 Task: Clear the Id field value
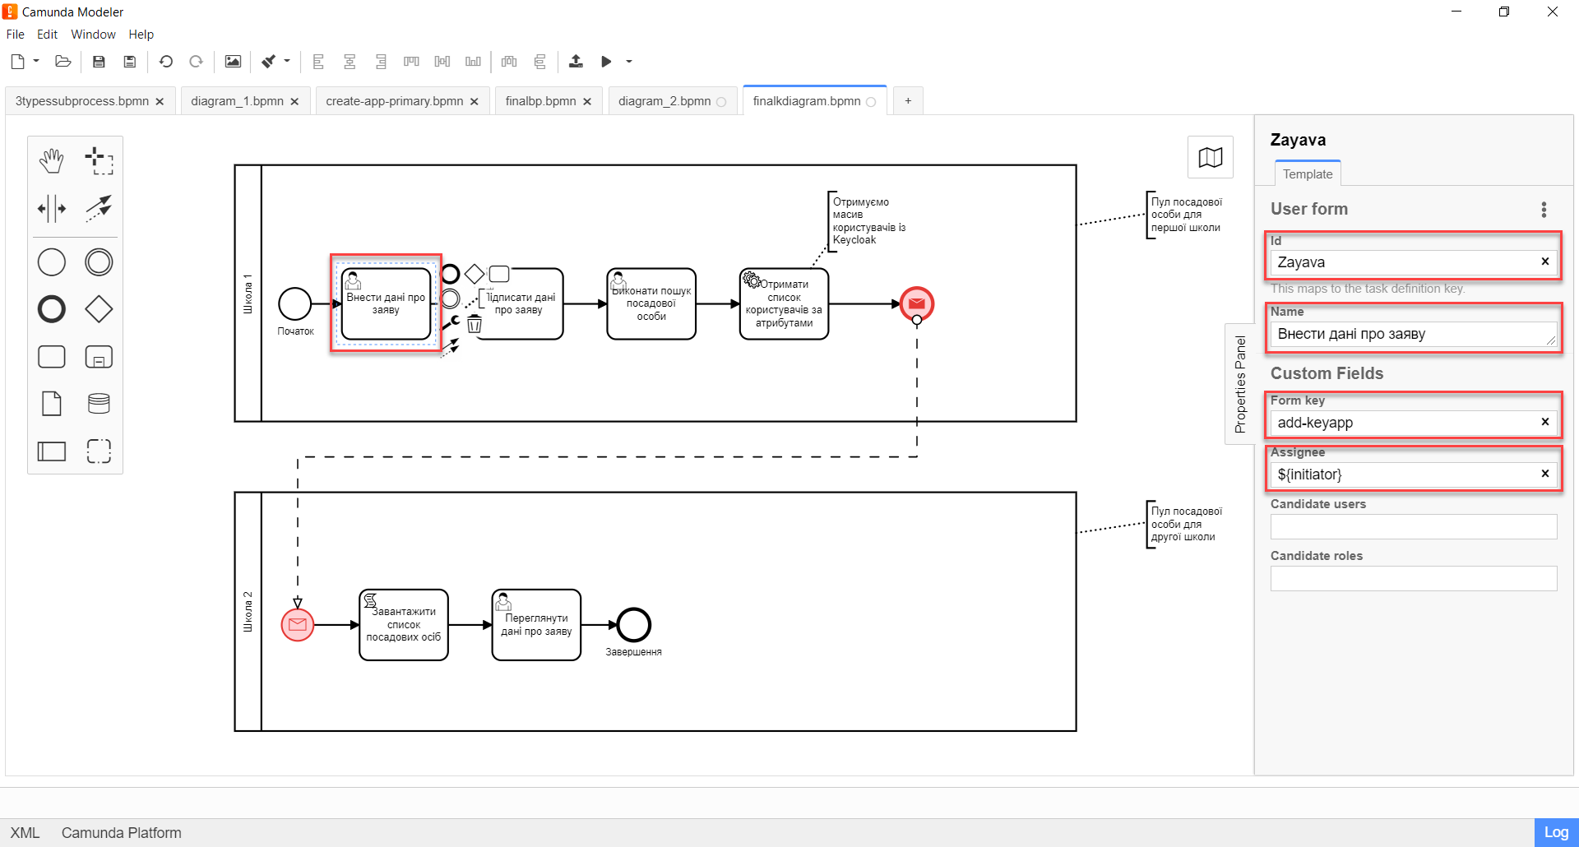[1545, 262]
